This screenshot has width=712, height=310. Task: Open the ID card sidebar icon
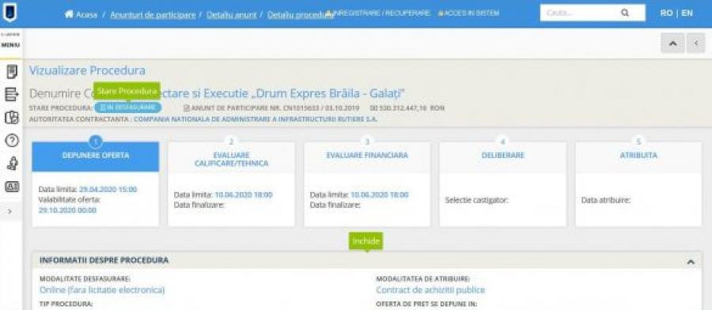12,187
